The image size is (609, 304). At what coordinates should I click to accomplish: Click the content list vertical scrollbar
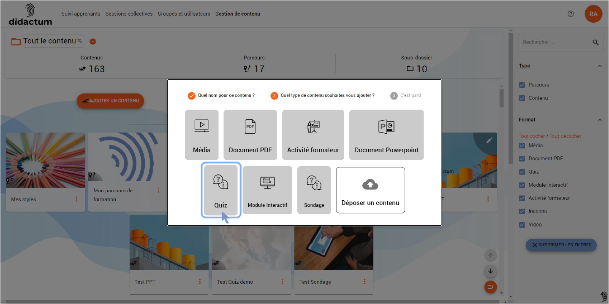coord(501,98)
